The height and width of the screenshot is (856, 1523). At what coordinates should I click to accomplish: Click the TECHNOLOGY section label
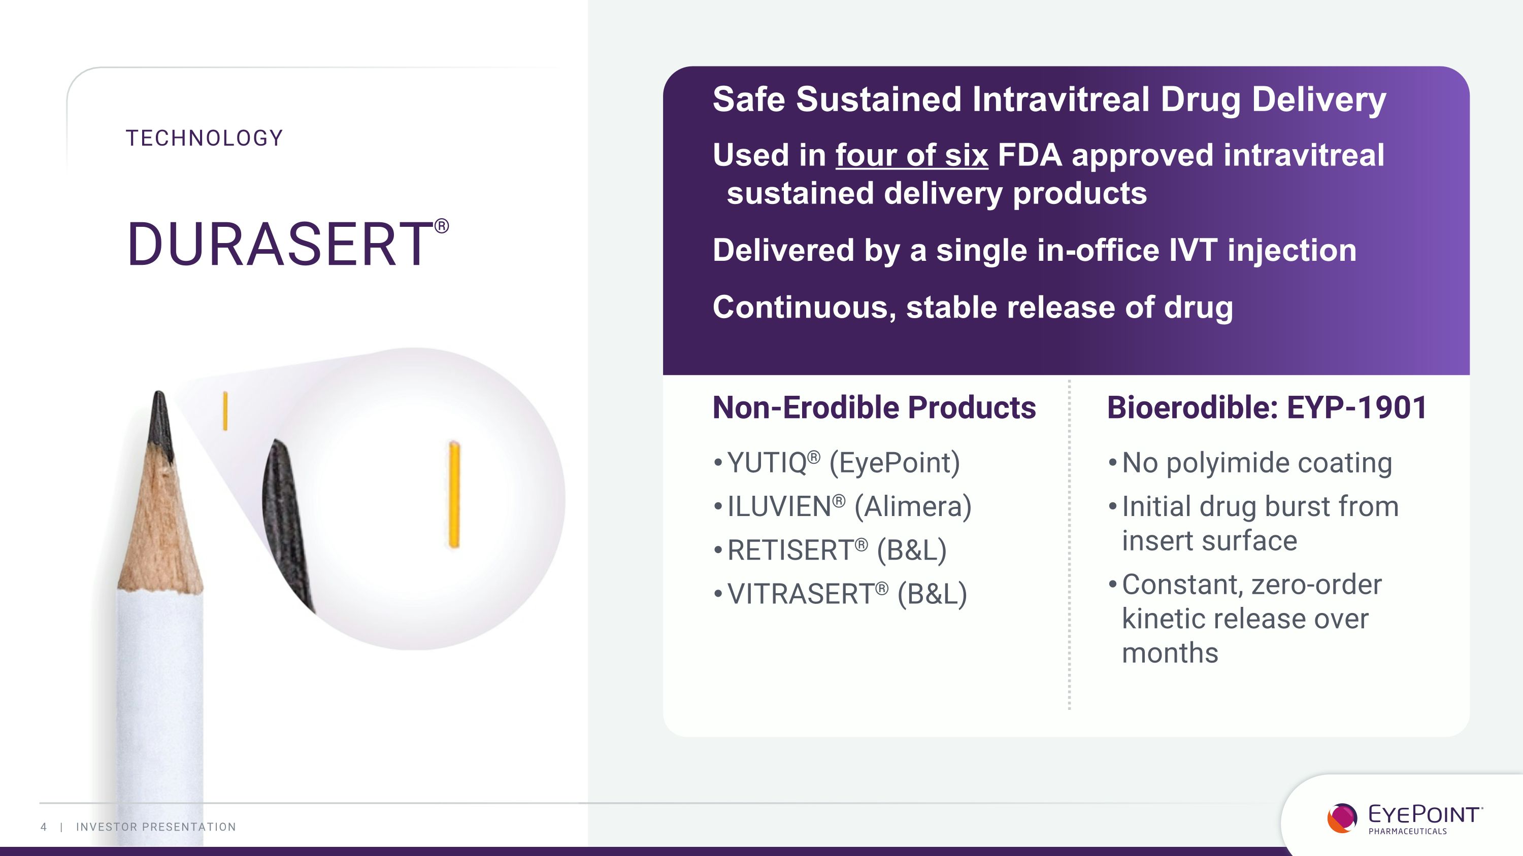[x=205, y=138]
